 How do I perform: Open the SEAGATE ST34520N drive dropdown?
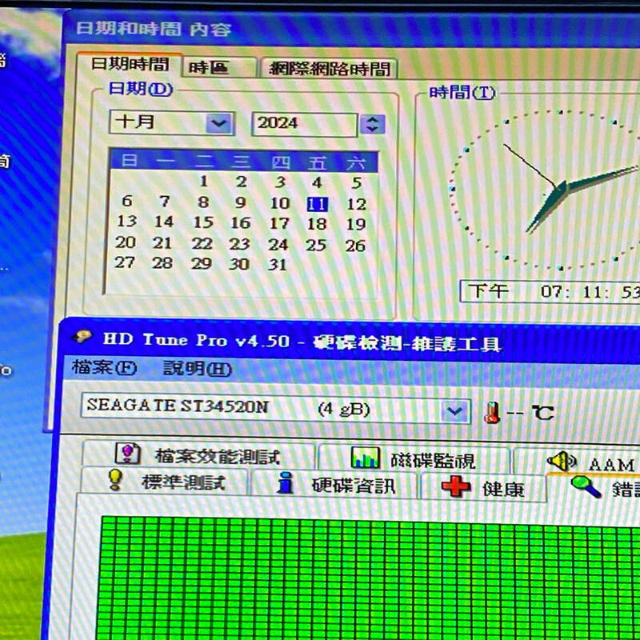(454, 410)
